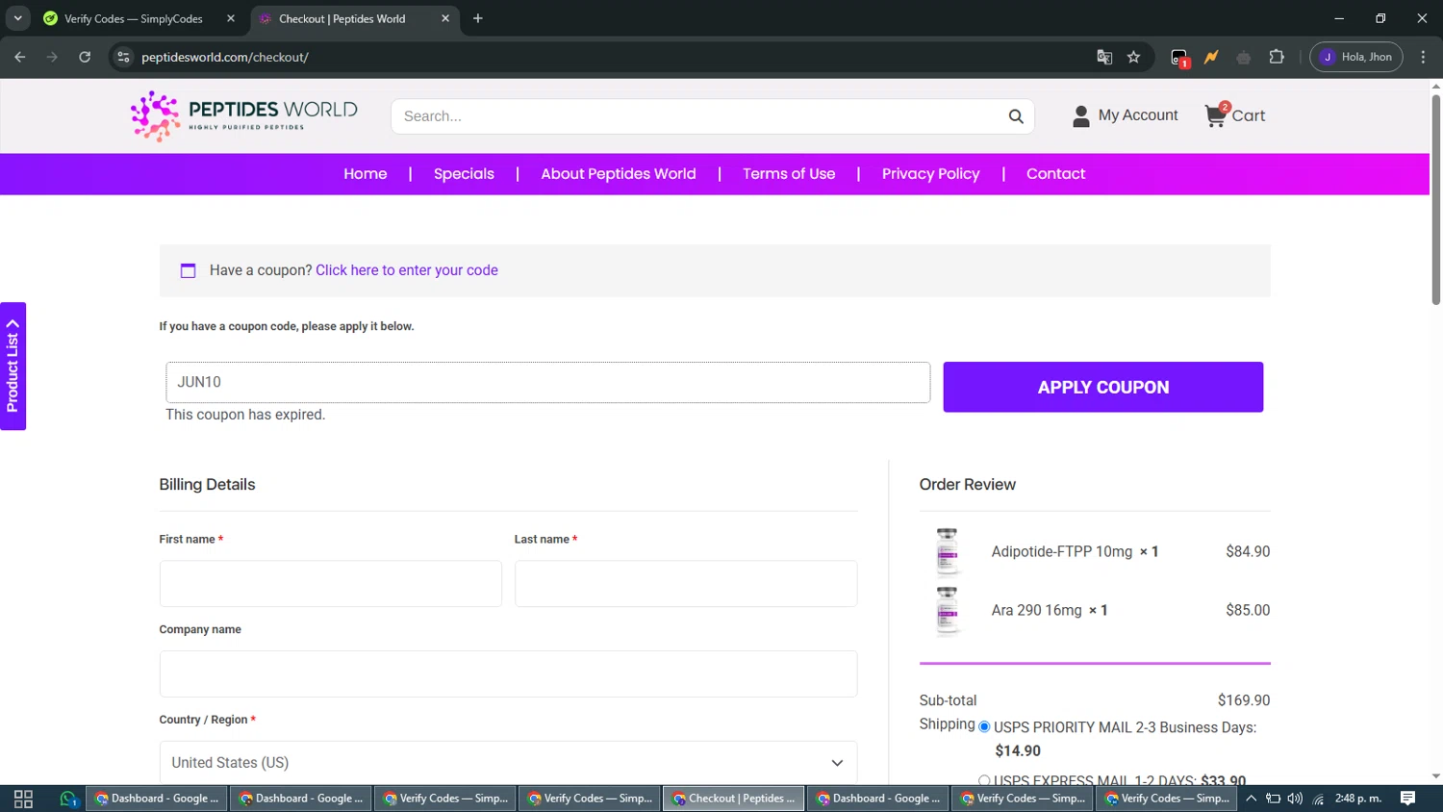Expand Country / Region dropdown
This screenshot has width=1443, height=812.
(508, 763)
